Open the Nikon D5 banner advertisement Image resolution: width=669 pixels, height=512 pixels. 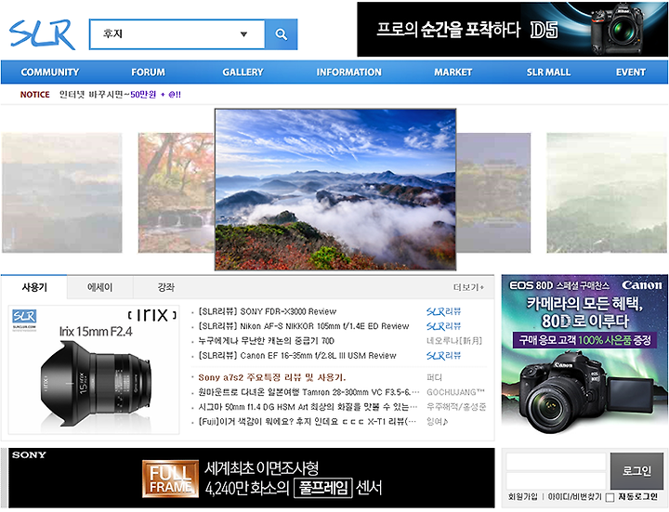click(513, 29)
